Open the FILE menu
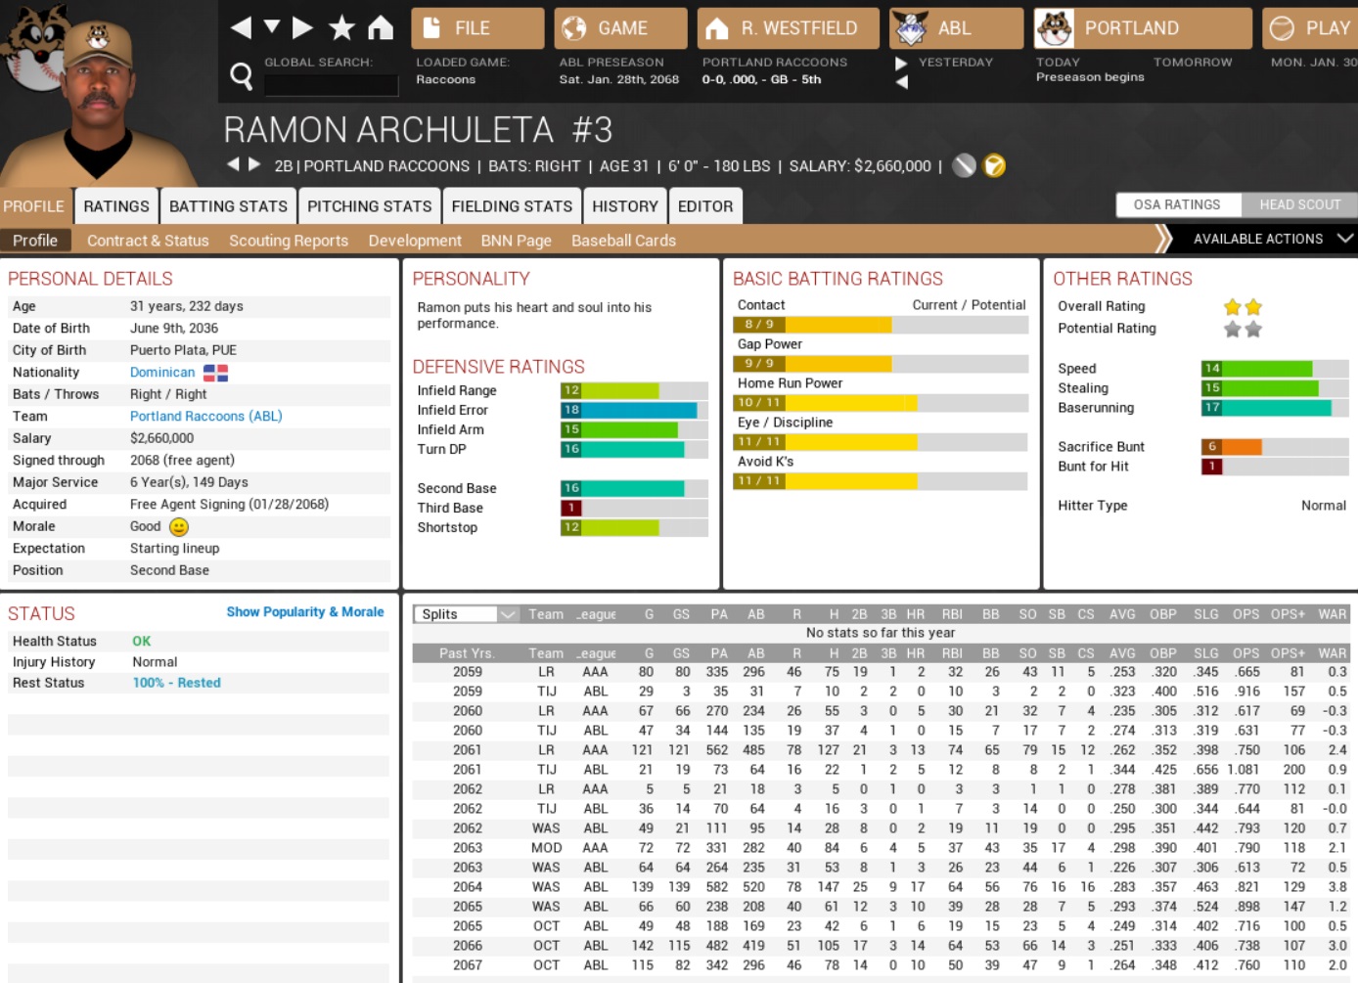Image resolution: width=1358 pixels, height=983 pixels. 477,28
